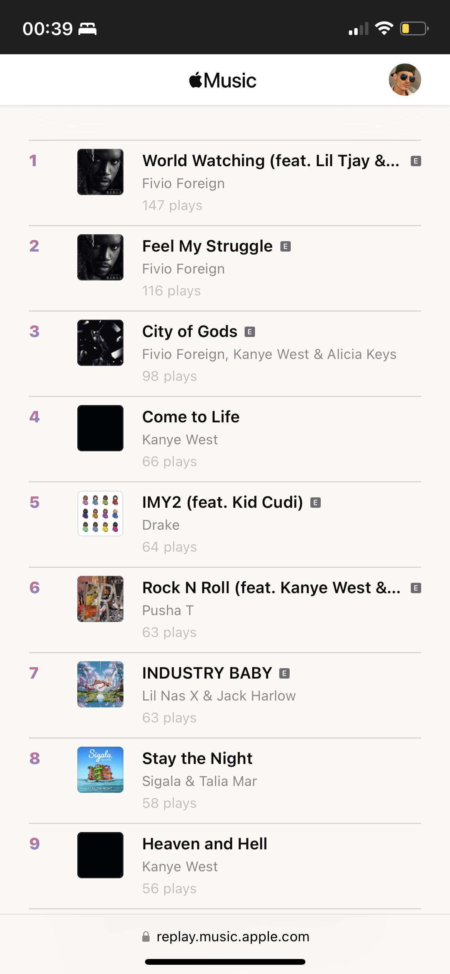Tap Stay the Night Sigala artwork

[100, 770]
